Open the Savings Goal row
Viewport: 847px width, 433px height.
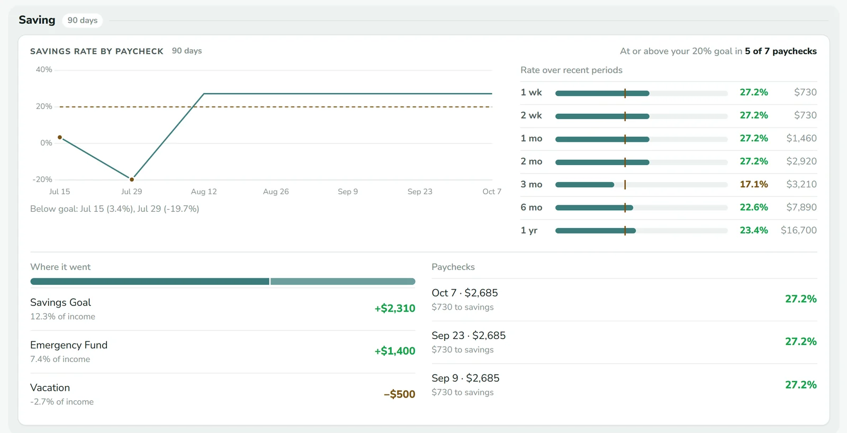(x=223, y=309)
